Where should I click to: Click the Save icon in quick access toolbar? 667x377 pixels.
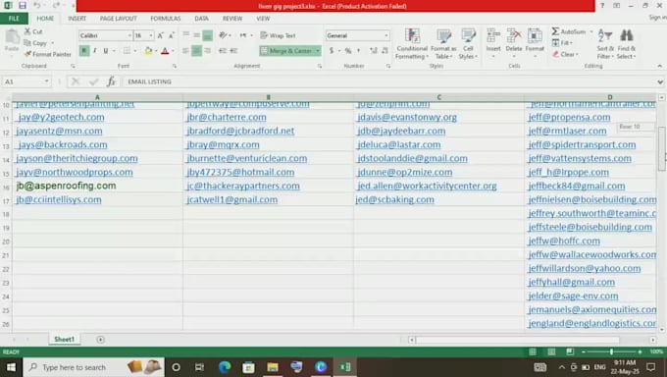[23, 6]
